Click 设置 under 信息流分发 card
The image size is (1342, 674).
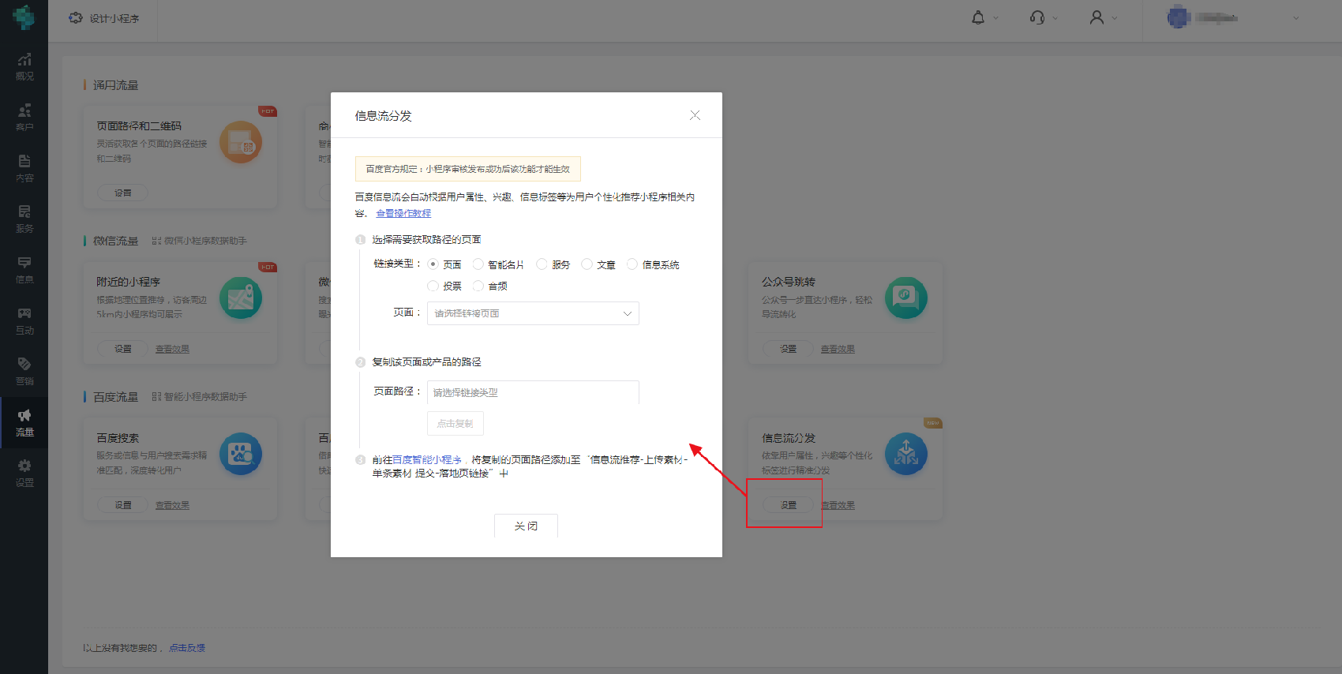pos(788,505)
